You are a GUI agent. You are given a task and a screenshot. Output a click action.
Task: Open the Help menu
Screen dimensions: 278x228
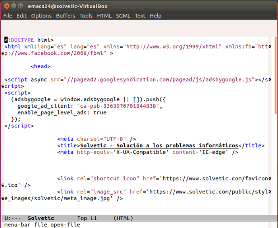tap(156, 16)
